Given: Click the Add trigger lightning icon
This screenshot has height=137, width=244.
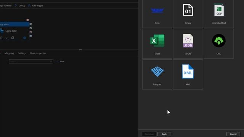Looking at the screenshot, I should click(29, 5).
